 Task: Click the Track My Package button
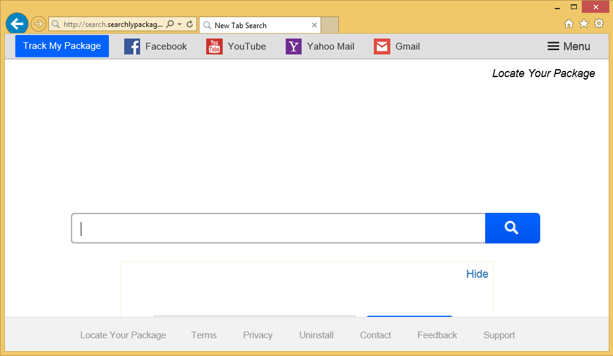click(62, 46)
